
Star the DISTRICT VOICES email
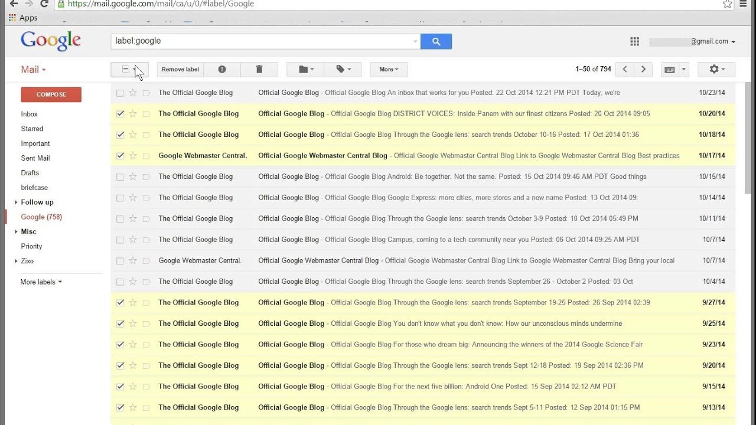pos(133,113)
